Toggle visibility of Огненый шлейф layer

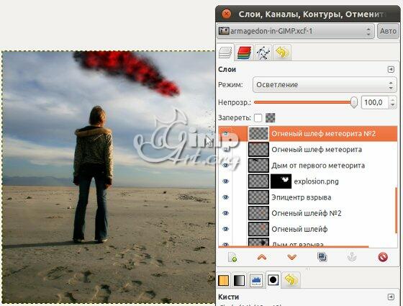225,229
